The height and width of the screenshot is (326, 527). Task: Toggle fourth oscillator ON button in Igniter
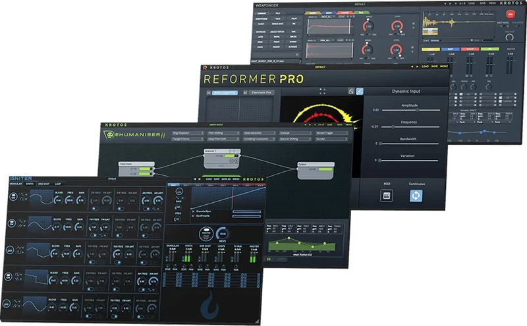9,277
